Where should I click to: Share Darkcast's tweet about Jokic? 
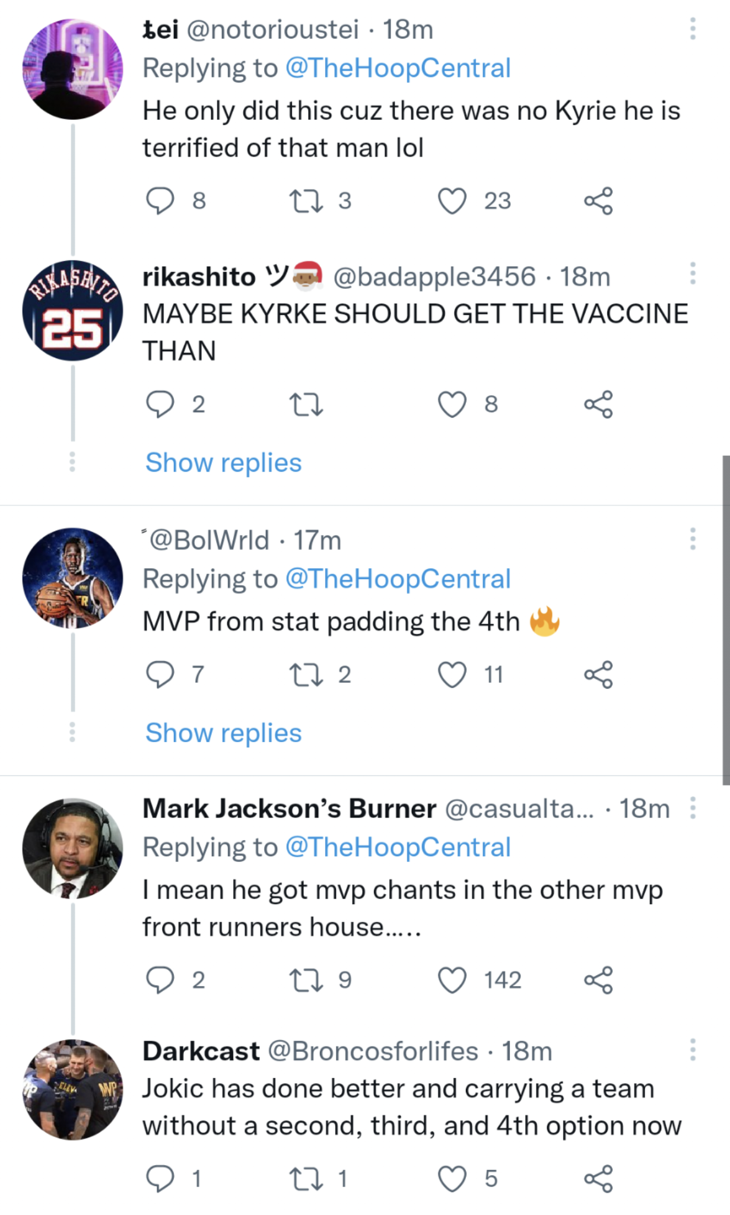tap(598, 1178)
